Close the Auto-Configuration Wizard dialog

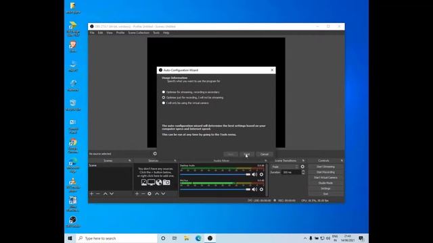(272, 70)
